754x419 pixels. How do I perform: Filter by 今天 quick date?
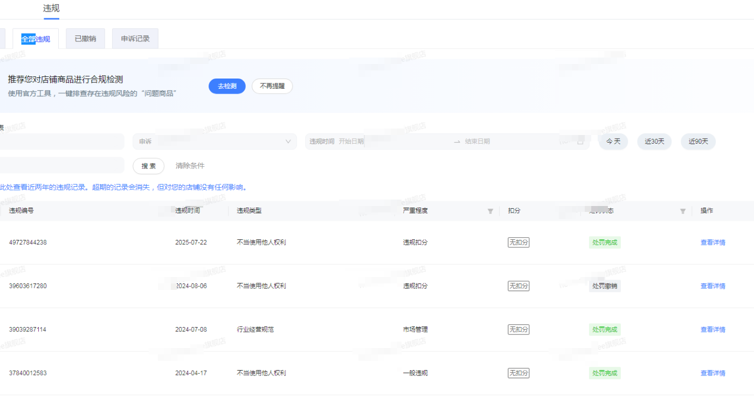coord(613,141)
